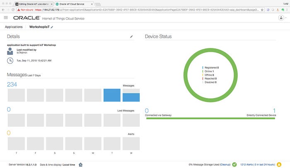
Task: Click the 0% Message Storage Used text
Action: click(x=204, y=165)
